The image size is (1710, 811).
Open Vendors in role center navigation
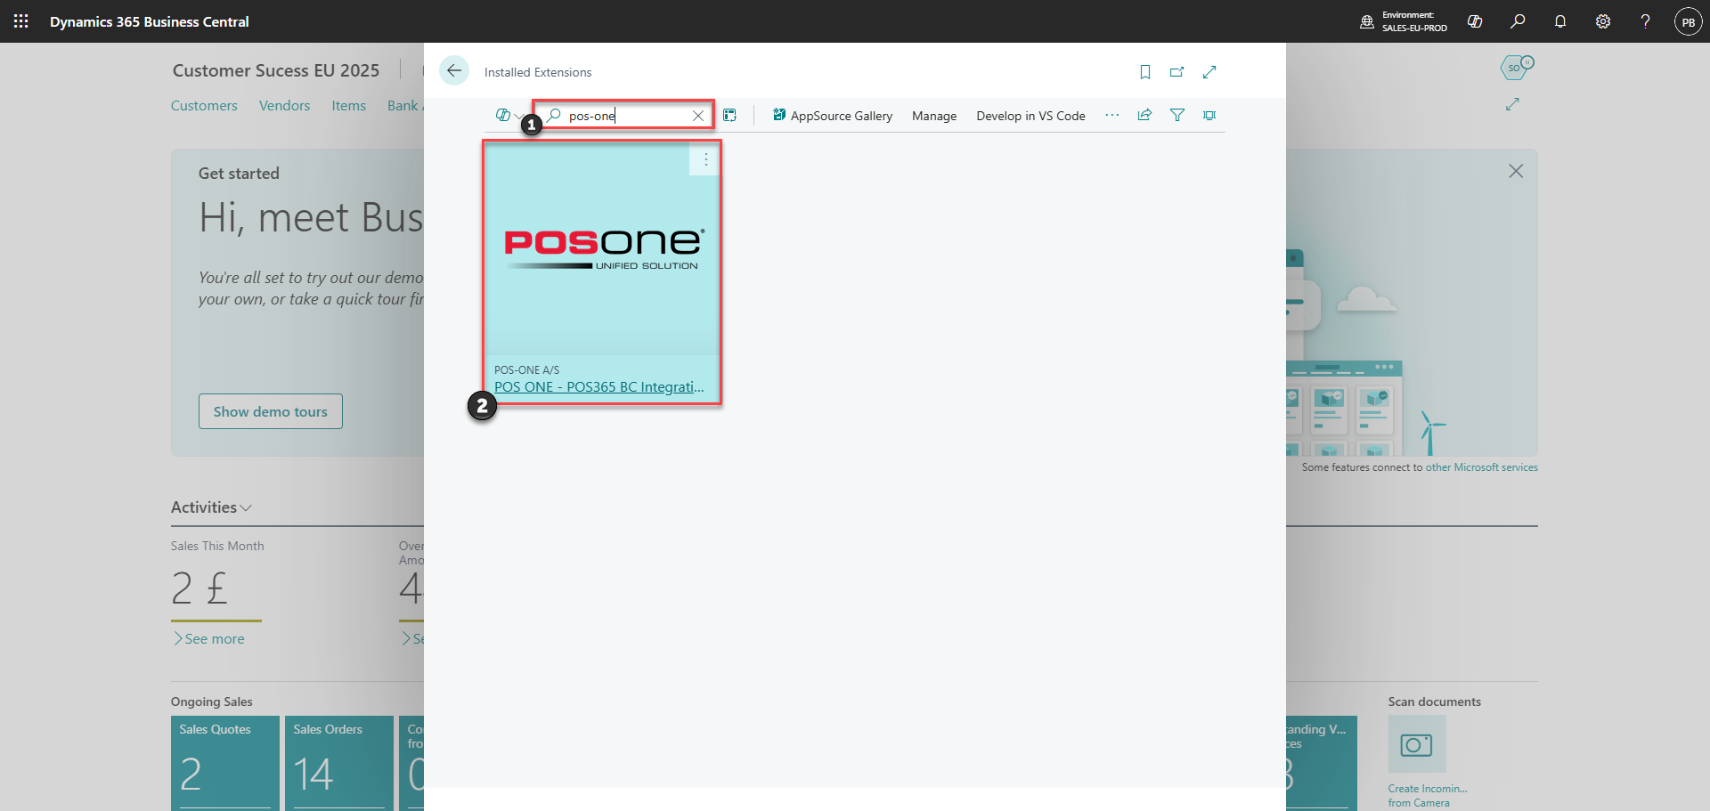284,105
